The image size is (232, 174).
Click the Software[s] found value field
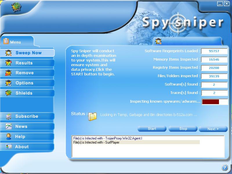pos(214,85)
